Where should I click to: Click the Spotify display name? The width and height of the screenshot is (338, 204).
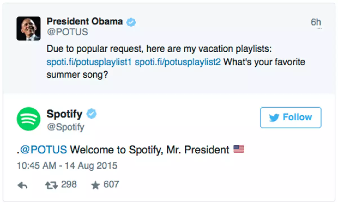pos(65,114)
